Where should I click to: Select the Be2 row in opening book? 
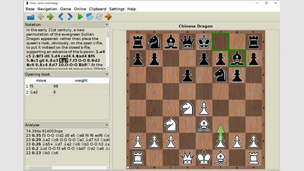pyautogui.click(x=67, y=92)
